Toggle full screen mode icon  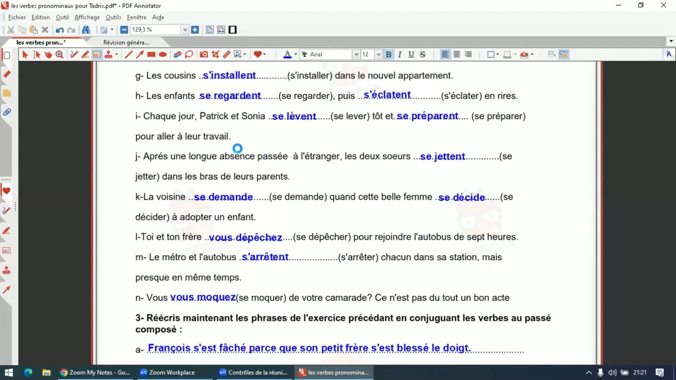tap(233, 30)
